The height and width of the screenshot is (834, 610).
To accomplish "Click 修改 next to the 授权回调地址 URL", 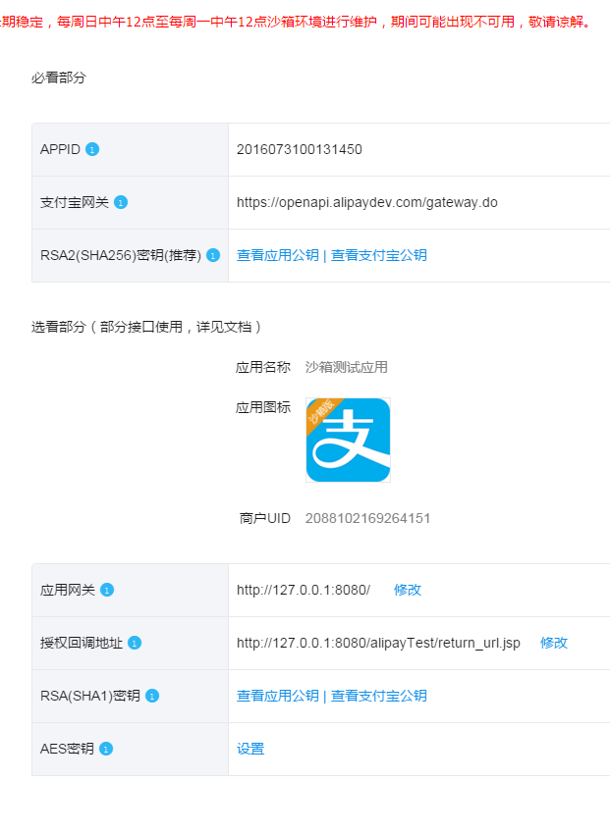I will click(x=554, y=643).
